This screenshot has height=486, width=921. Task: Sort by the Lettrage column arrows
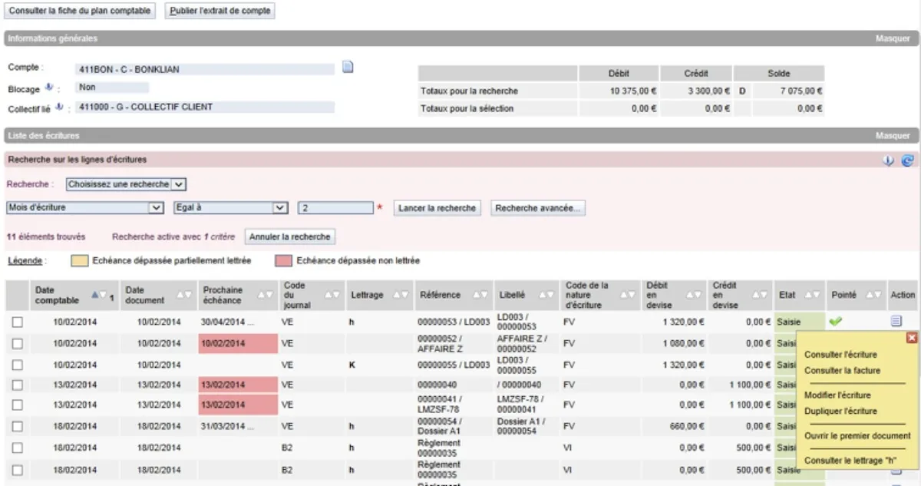point(399,295)
